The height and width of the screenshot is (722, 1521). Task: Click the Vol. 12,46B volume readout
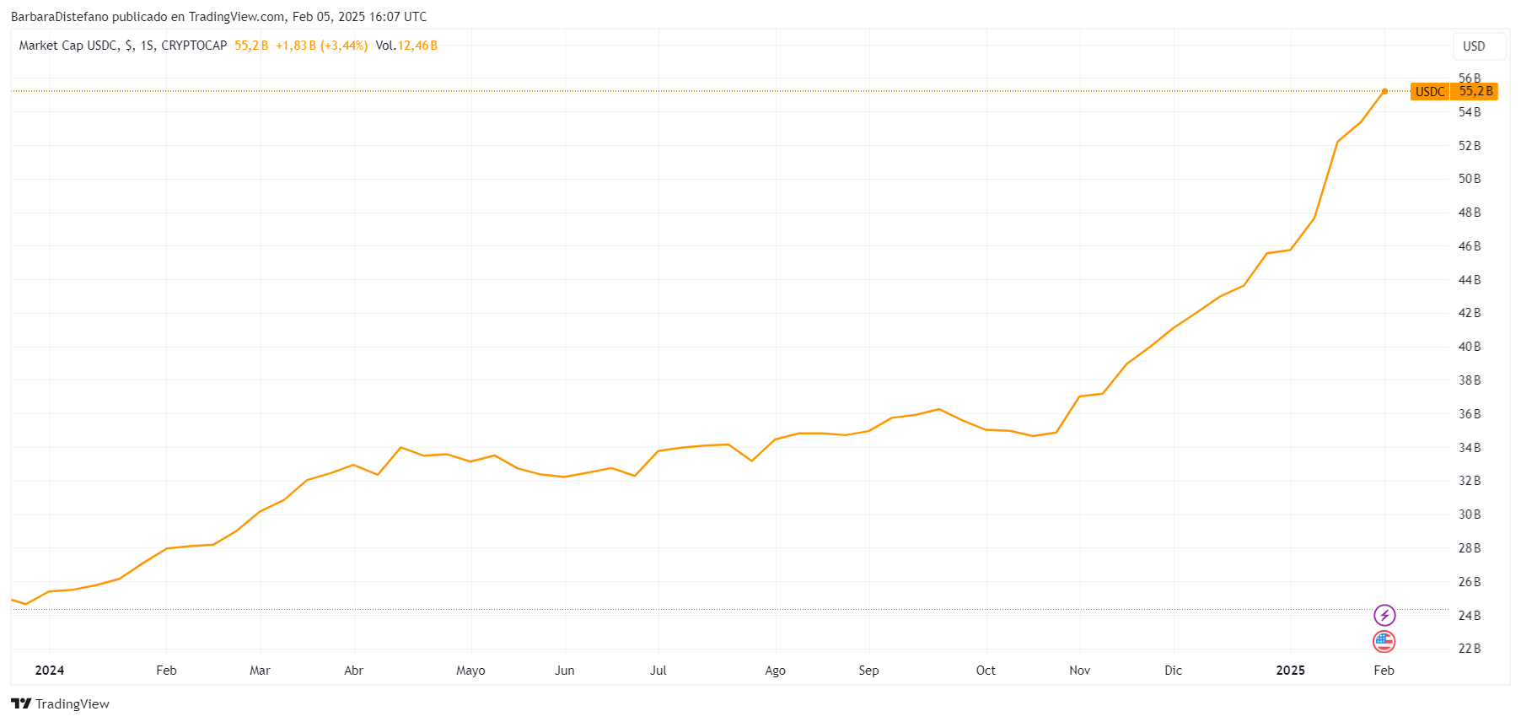(x=406, y=46)
